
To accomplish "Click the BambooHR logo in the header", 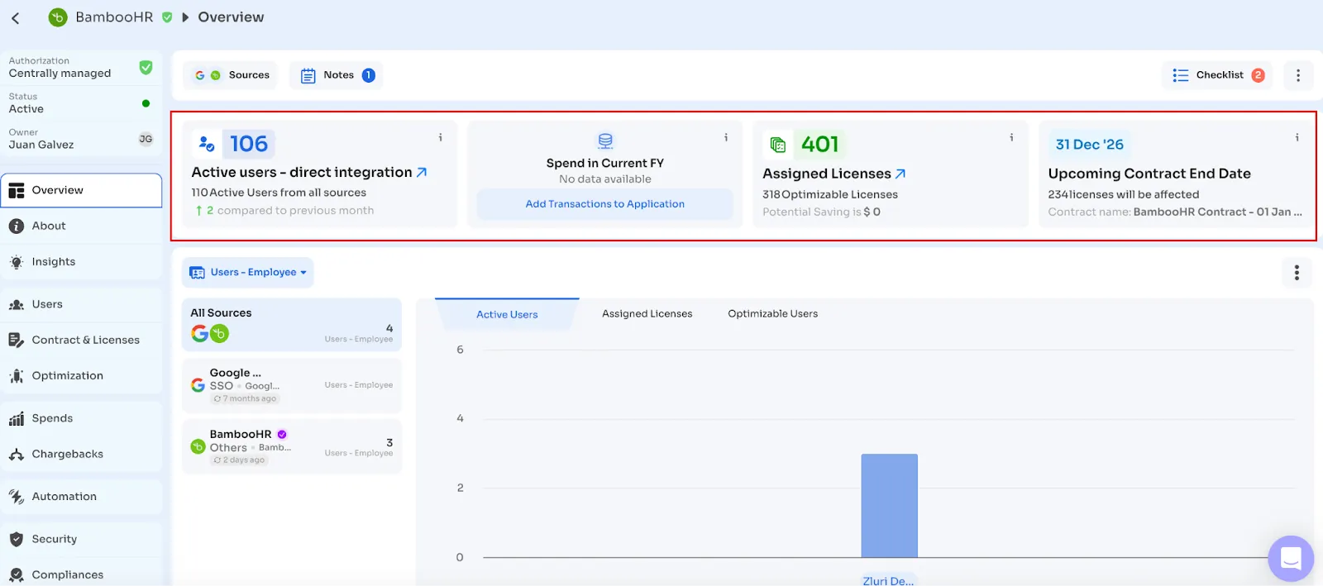I will pos(58,17).
